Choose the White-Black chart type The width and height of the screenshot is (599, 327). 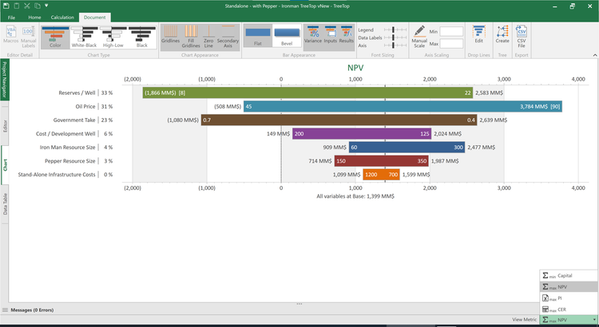pyautogui.click(x=84, y=37)
